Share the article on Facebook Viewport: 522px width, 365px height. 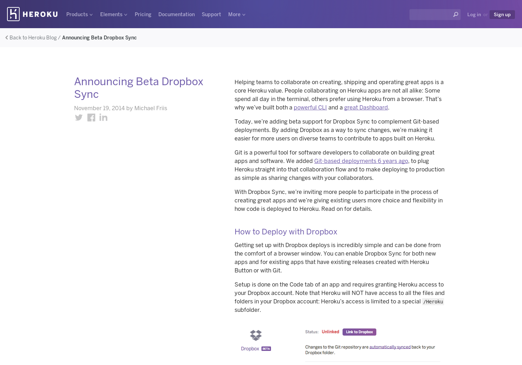click(x=91, y=118)
